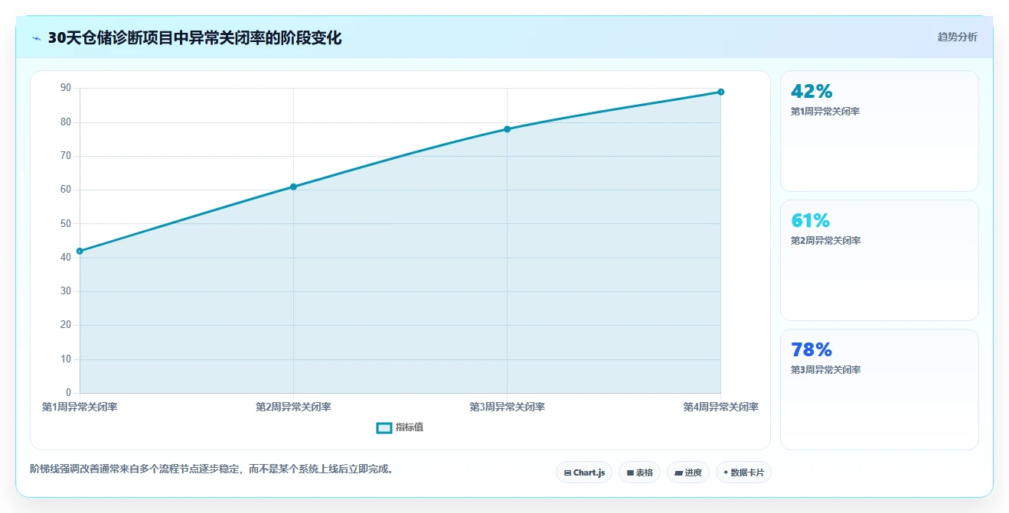Click the x-axis label 第1周异常关闭率

tap(80, 407)
